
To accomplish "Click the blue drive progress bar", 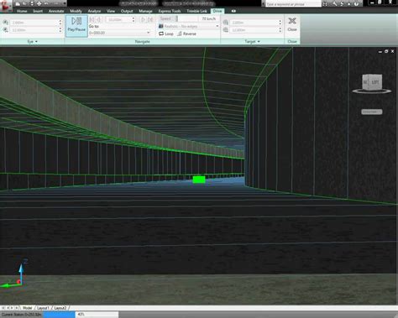I will 59,315.
